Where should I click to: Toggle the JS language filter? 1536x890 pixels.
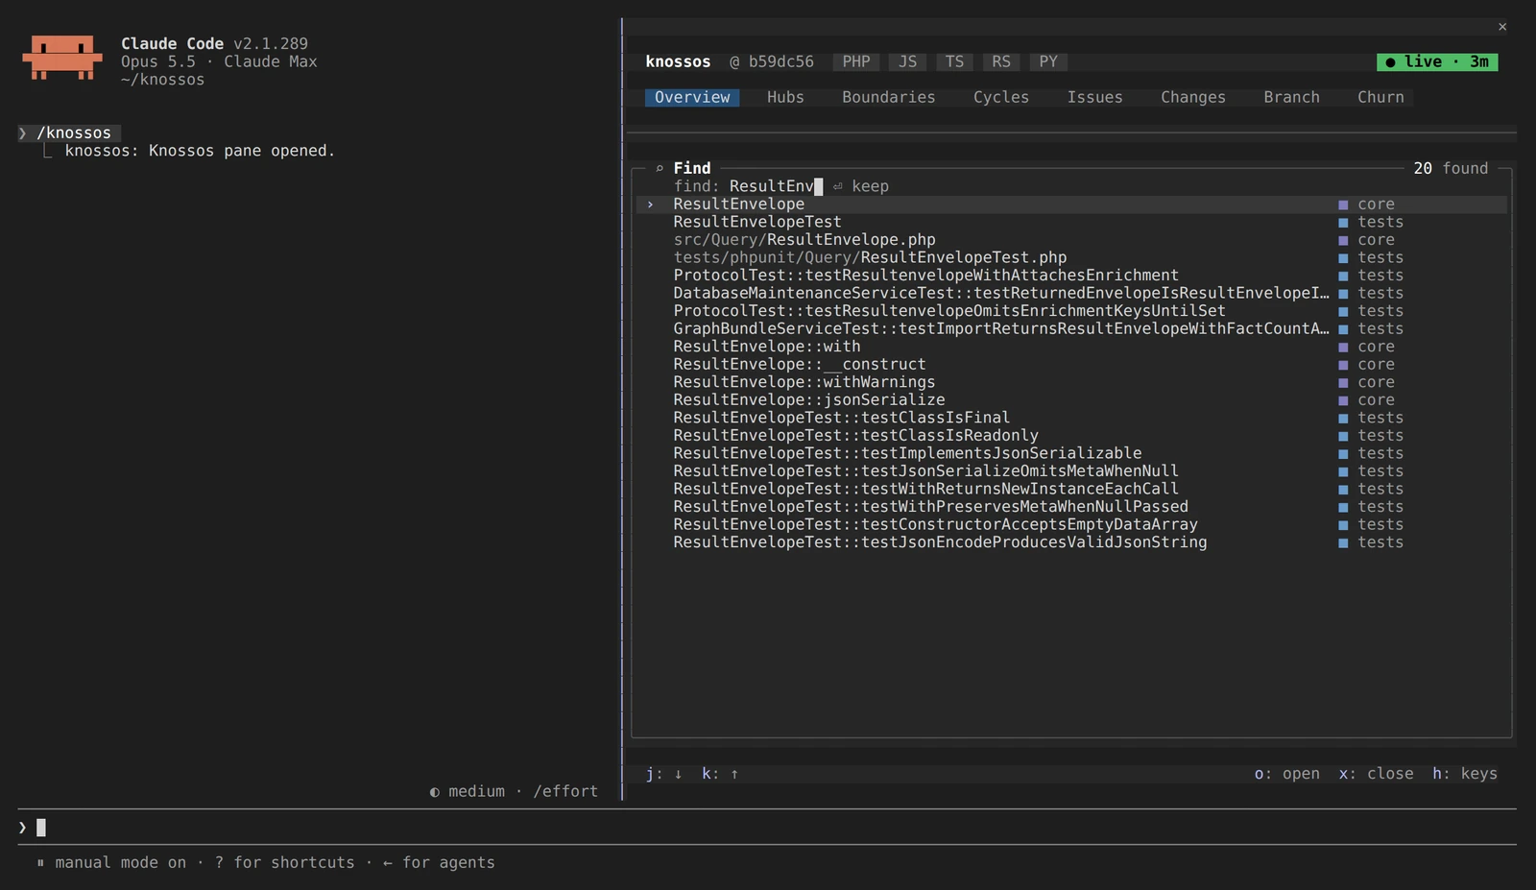tap(907, 61)
